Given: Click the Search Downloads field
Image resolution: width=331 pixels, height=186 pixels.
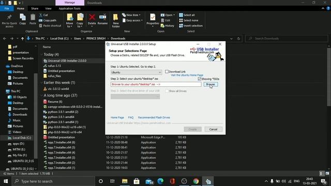Looking at the screenshot, I should click(x=287, y=39).
